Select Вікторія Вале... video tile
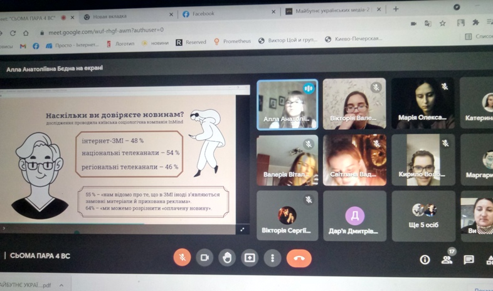Viewport: 493px width, 291px height. point(354,103)
